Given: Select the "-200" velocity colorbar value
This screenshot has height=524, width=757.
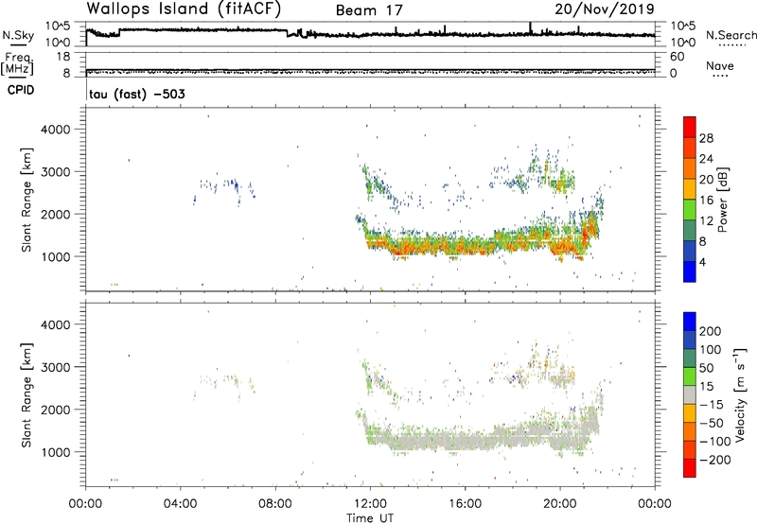Looking at the screenshot, I should tap(715, 460).
